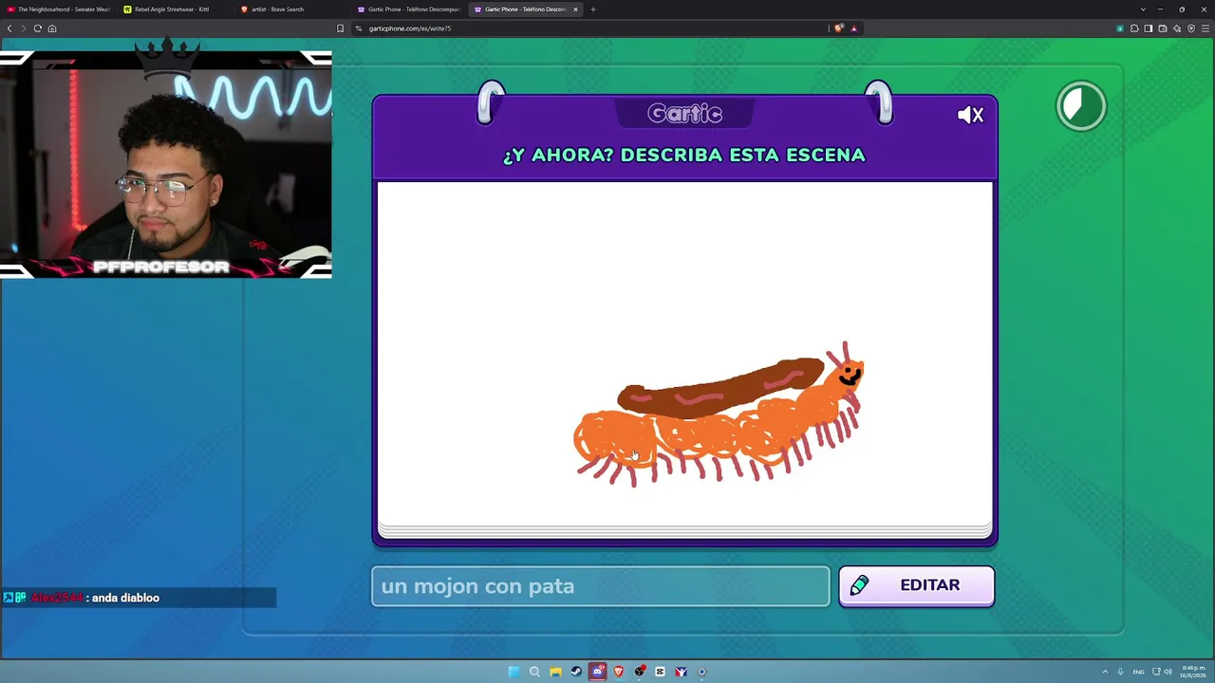The image size is (1215, 683).
Task: Go forward to the next page
Action: [24, 28]
